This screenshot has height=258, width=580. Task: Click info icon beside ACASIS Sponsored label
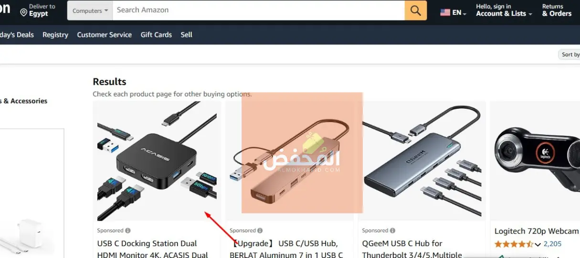(128, 230)
